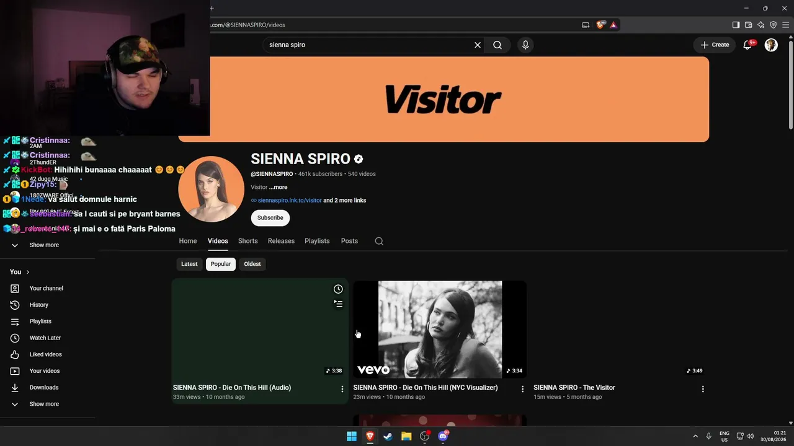Expand the channel description '...more'
This screenshot has width=794, height=446.
[278, 187]
